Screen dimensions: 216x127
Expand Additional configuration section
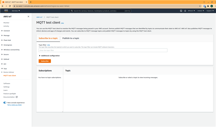point(49,56)
